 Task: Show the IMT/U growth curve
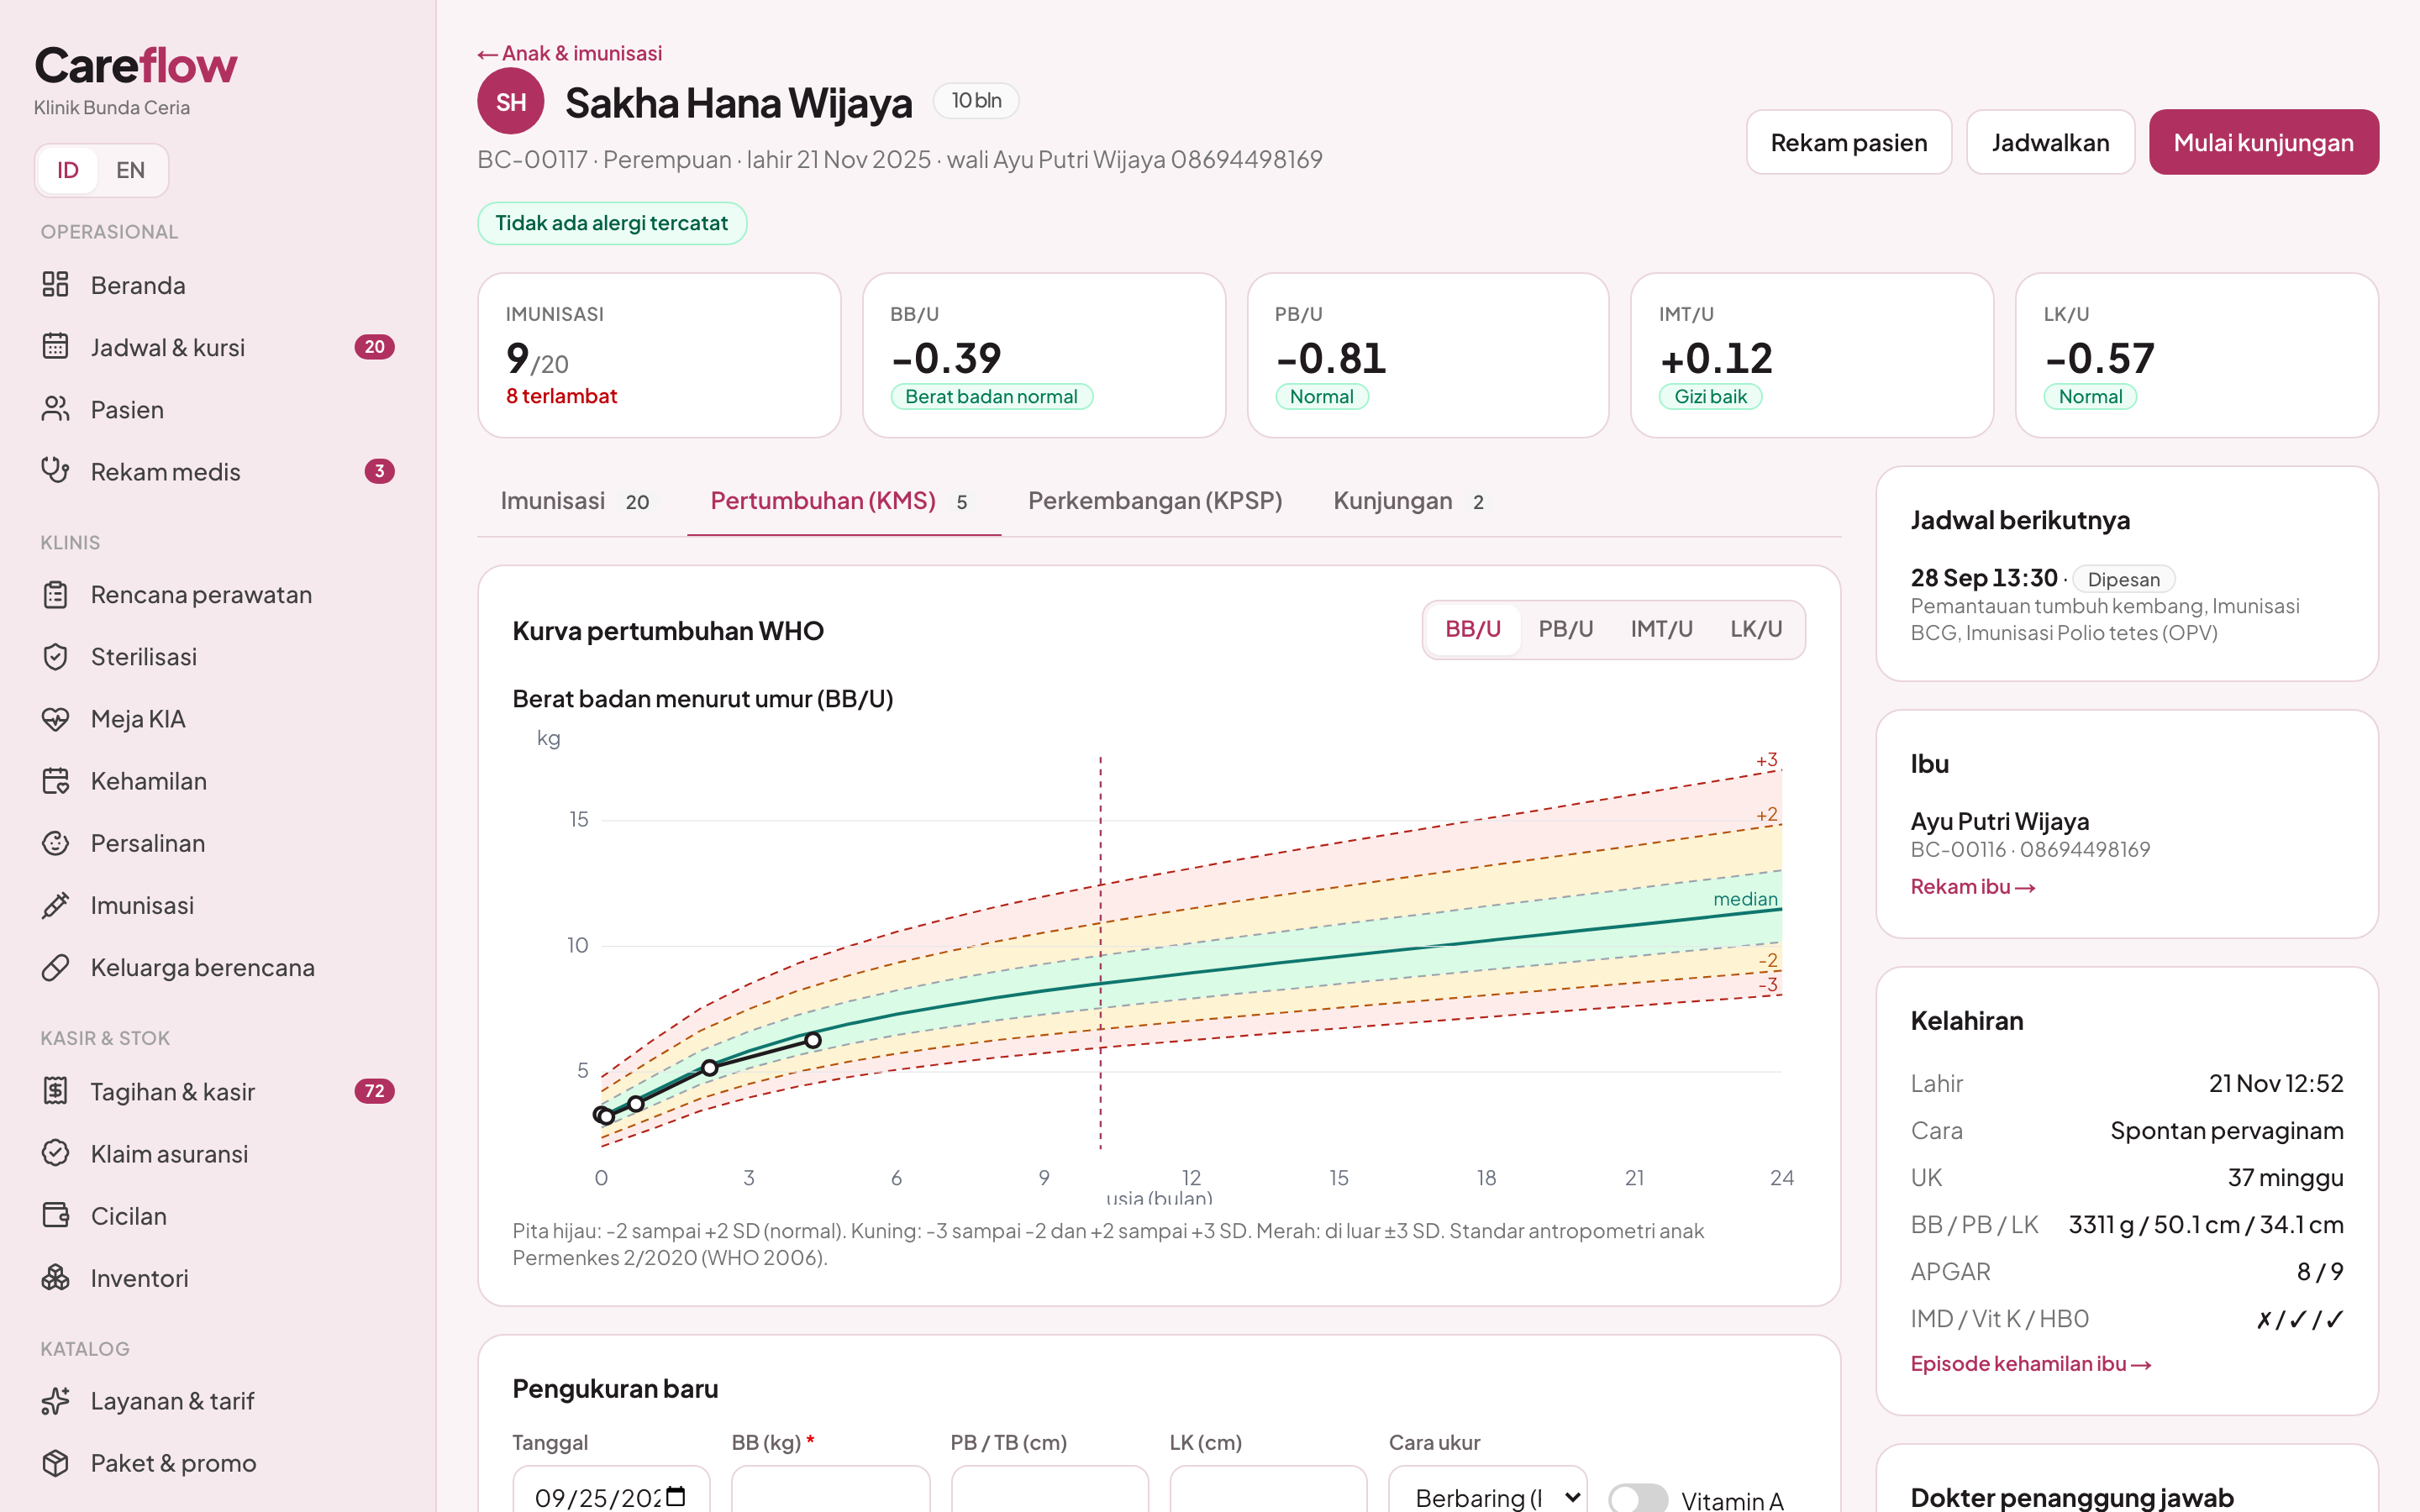click(1661, 629)
